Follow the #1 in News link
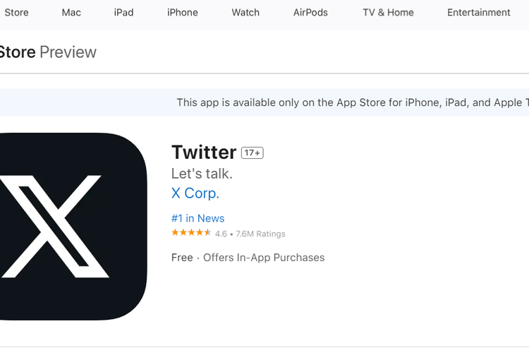Image resolution: width=529 pixels, height=353 pixels. pyautogui.click(x=197, y=218)
